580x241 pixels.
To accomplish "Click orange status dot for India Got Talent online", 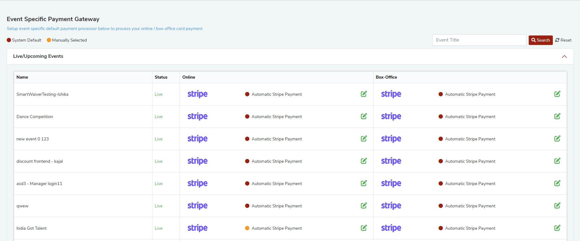I will (247, 228).
